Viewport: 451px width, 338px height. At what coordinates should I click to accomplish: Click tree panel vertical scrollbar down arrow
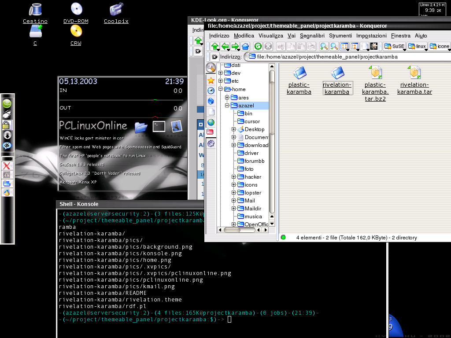click(272, 224)
